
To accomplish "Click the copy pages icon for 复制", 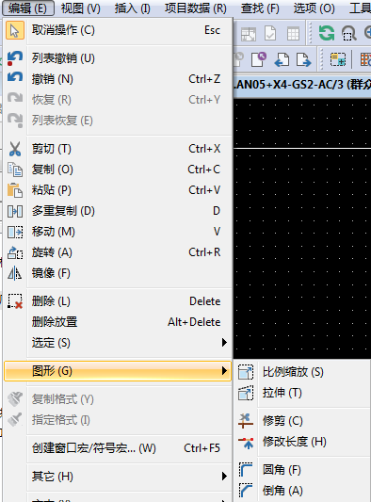I will point(15,170).
